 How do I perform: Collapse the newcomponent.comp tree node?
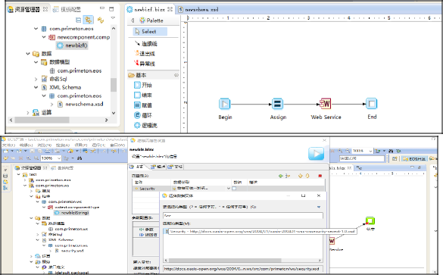click(x=44, y=37)
